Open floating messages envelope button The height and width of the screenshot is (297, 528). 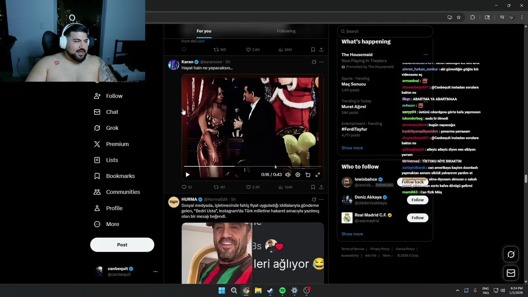[x=511, y=273]
